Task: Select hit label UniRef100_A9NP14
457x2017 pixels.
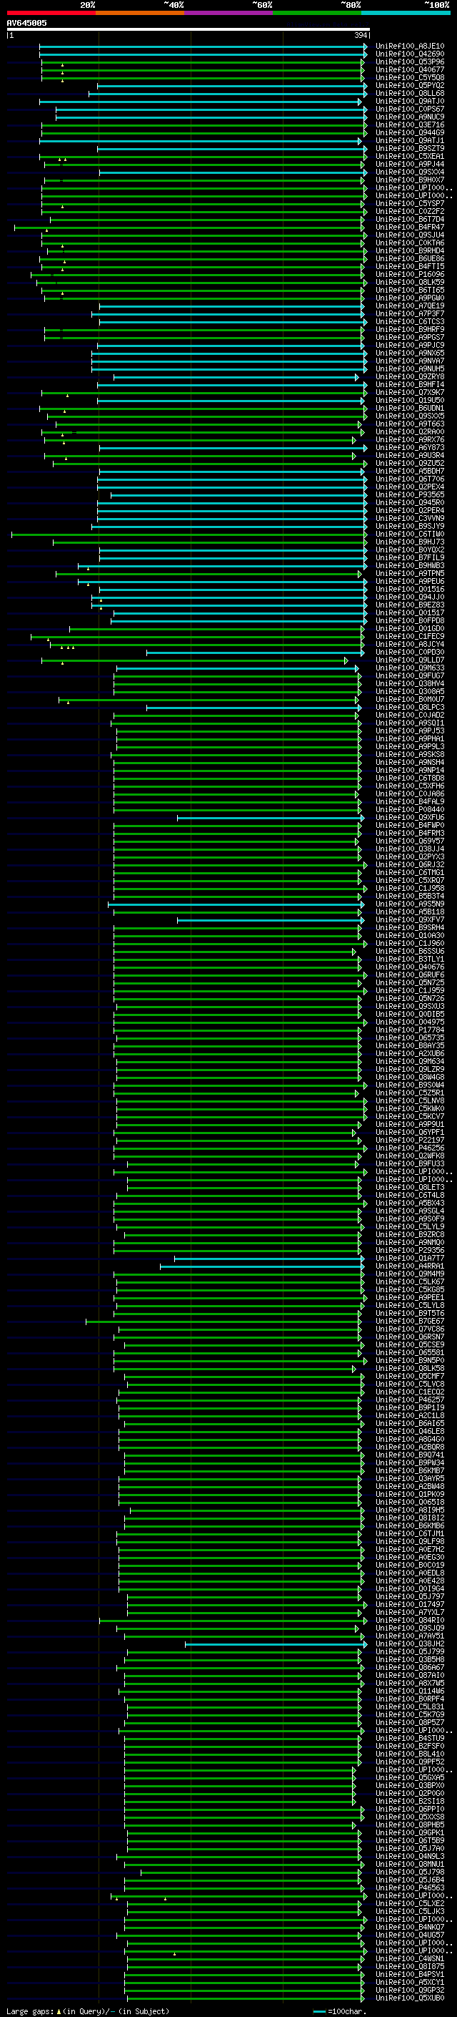Action: coord(410,771)
